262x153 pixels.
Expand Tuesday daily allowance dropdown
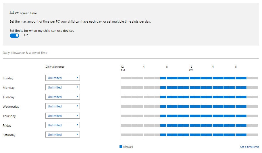[62, 97]
